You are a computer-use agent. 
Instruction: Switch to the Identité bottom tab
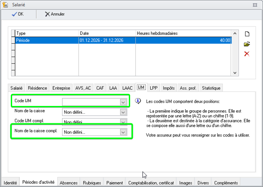[10, 183]
